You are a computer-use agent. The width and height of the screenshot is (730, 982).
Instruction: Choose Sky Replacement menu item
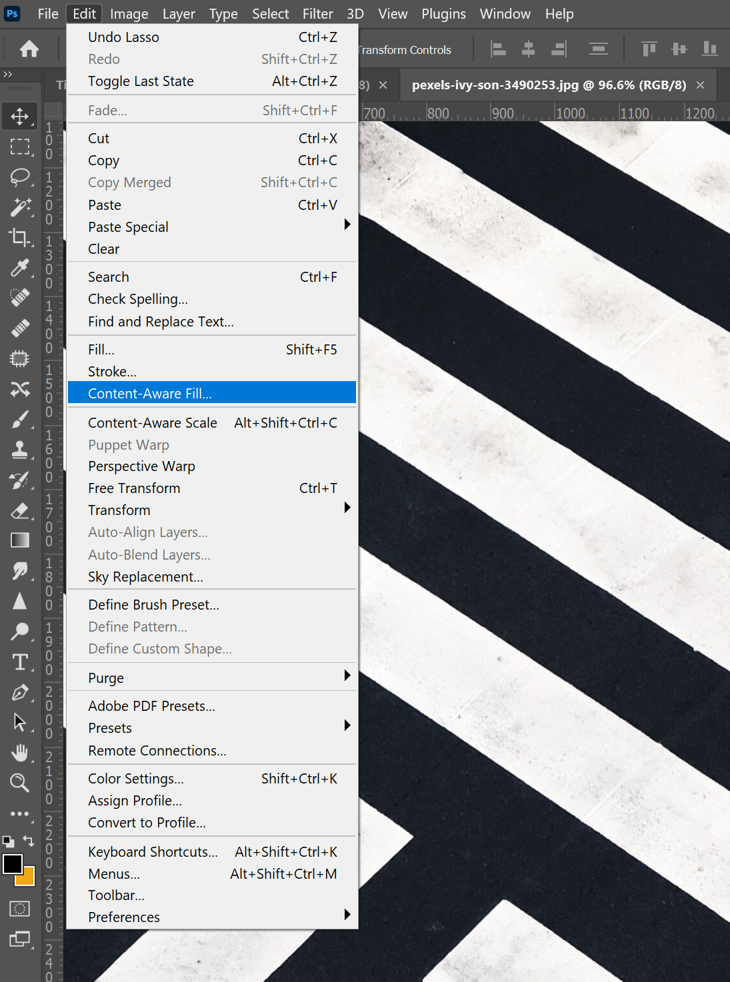pyautogui.click(x=212, y=577)
